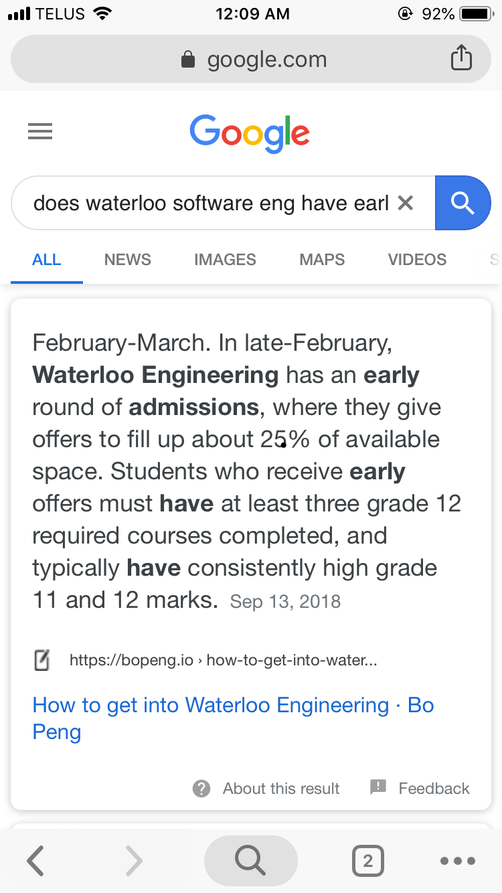Open the Google hamburger menu
502x893 pixels.
pos(40,131)
